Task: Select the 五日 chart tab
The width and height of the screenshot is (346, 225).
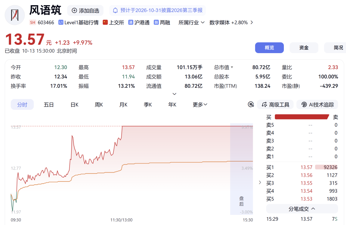Action: [49, 105]
